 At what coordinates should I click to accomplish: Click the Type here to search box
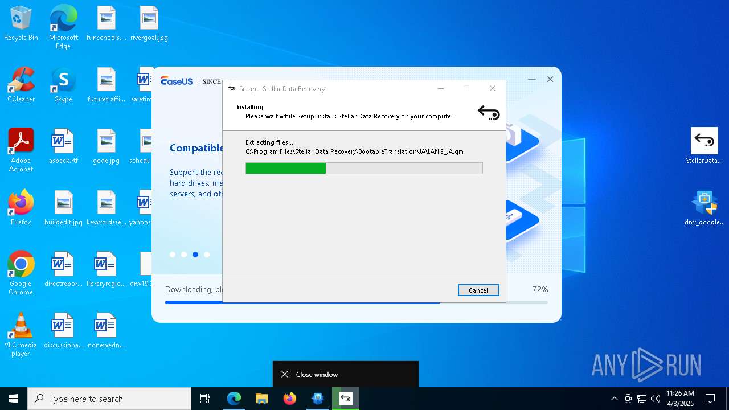pyautogui.click(x=109, y=399)
